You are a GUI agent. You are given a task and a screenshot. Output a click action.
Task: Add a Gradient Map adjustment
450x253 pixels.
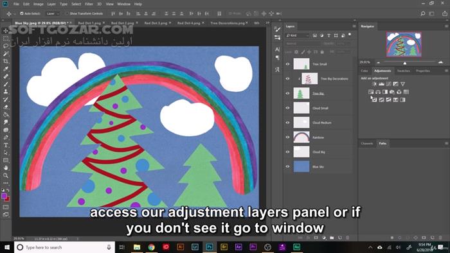[402, 100]
